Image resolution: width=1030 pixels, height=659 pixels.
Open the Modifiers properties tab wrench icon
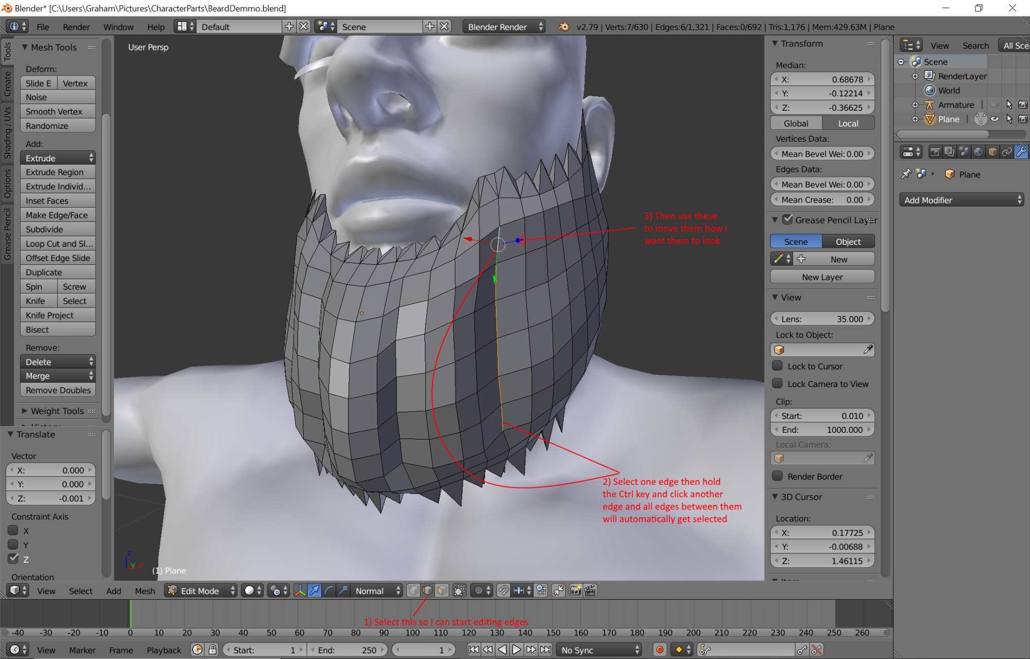1021,152
